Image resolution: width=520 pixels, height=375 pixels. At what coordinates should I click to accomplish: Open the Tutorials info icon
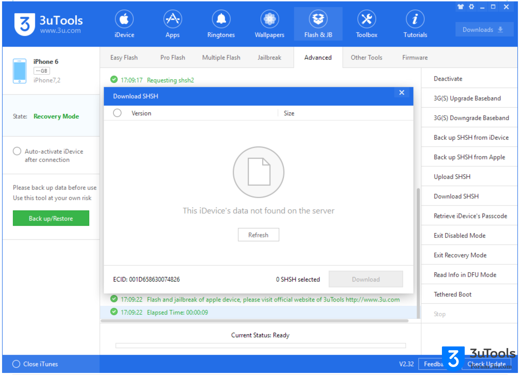pyautogui.click(x=415, y=19)
